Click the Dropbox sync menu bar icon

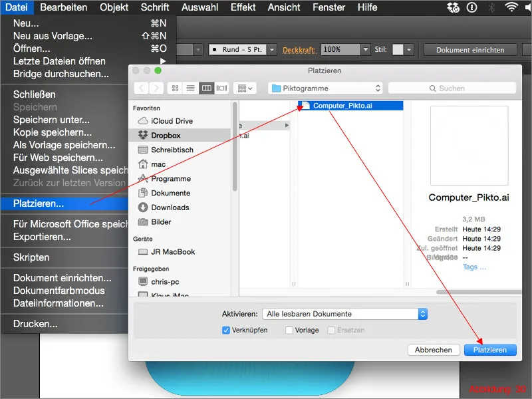tap(453, 7)
